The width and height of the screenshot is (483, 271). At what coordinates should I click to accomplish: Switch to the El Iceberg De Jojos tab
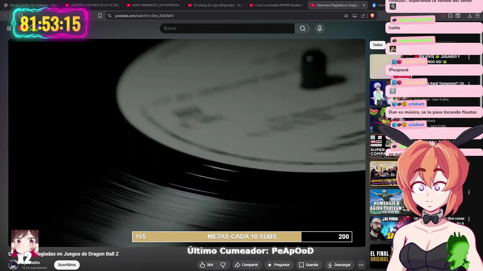(214, 5)
